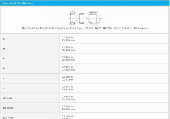The height and width of the screenshot is (119, 170).
Task: Select the uppercase D row label
Action: click(x=4, y=49)
